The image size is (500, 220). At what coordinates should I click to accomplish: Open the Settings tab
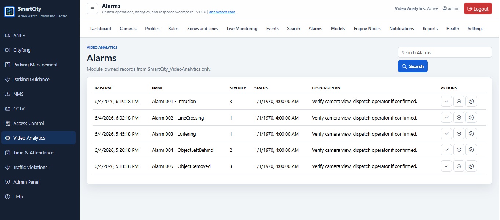coord(475,29)
